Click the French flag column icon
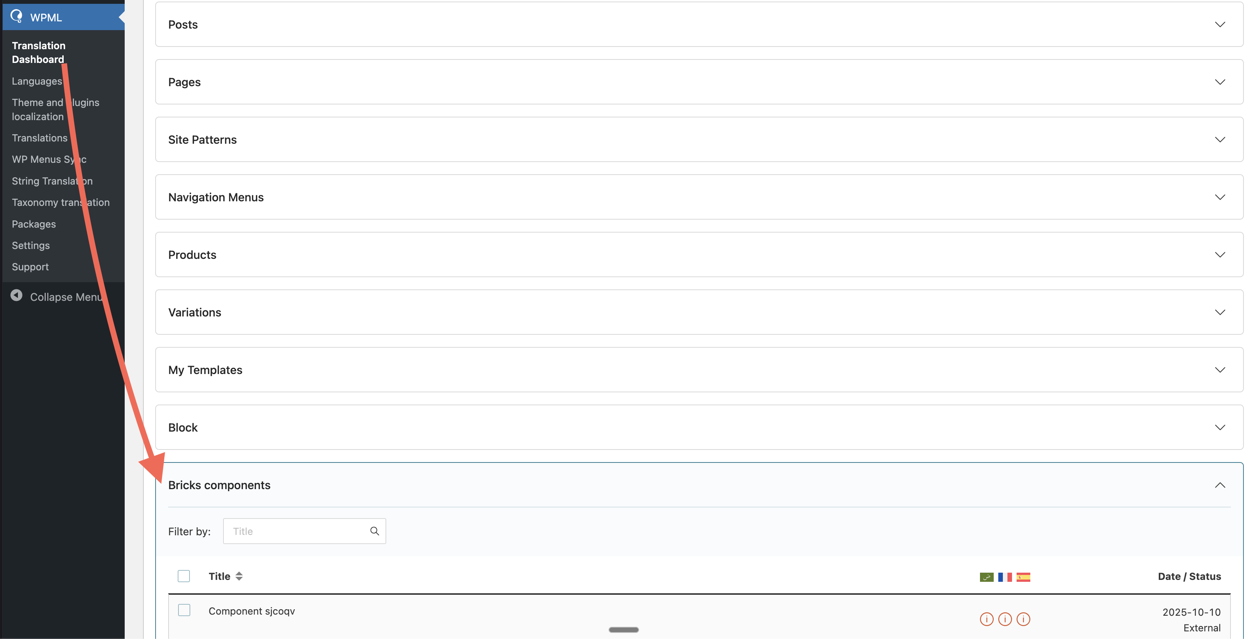The image size is (1253, 639). (x=1005, y=577)
